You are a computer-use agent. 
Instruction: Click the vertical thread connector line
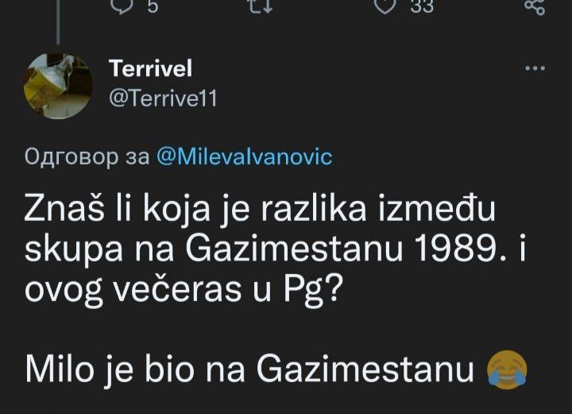(x=58, y=20)
